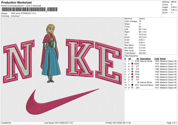
Task: Click the pink swatch beside stitch count 1078
Action: coord(132,74)
